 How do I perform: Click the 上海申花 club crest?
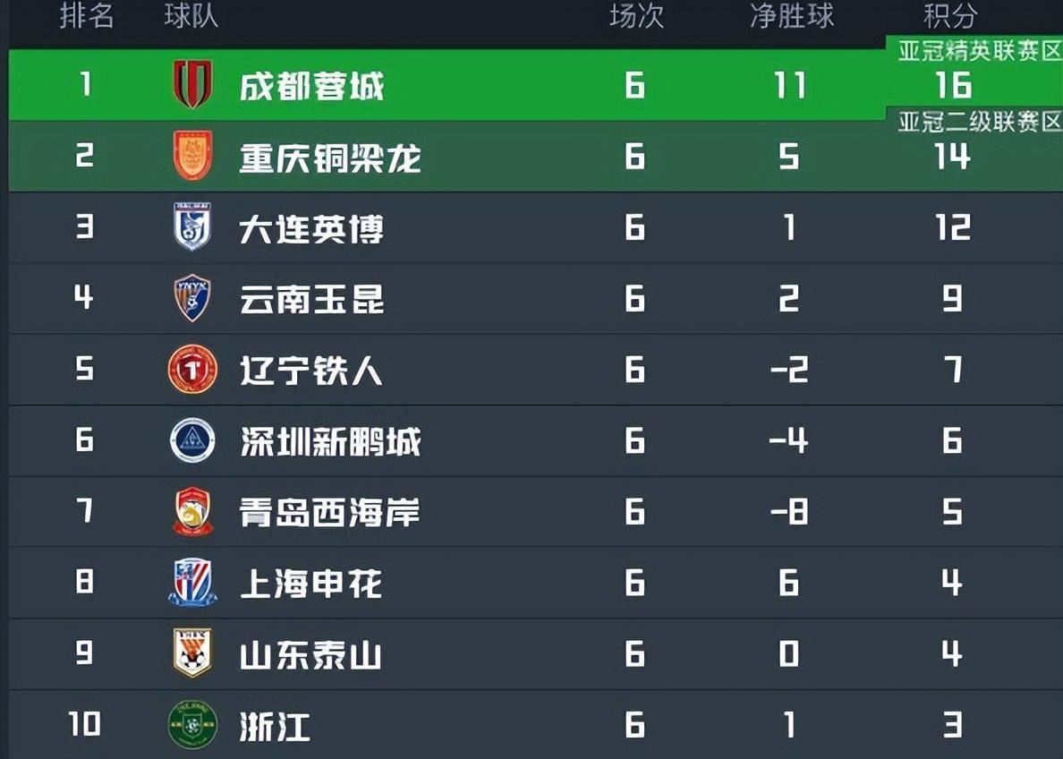pos(192,583)
